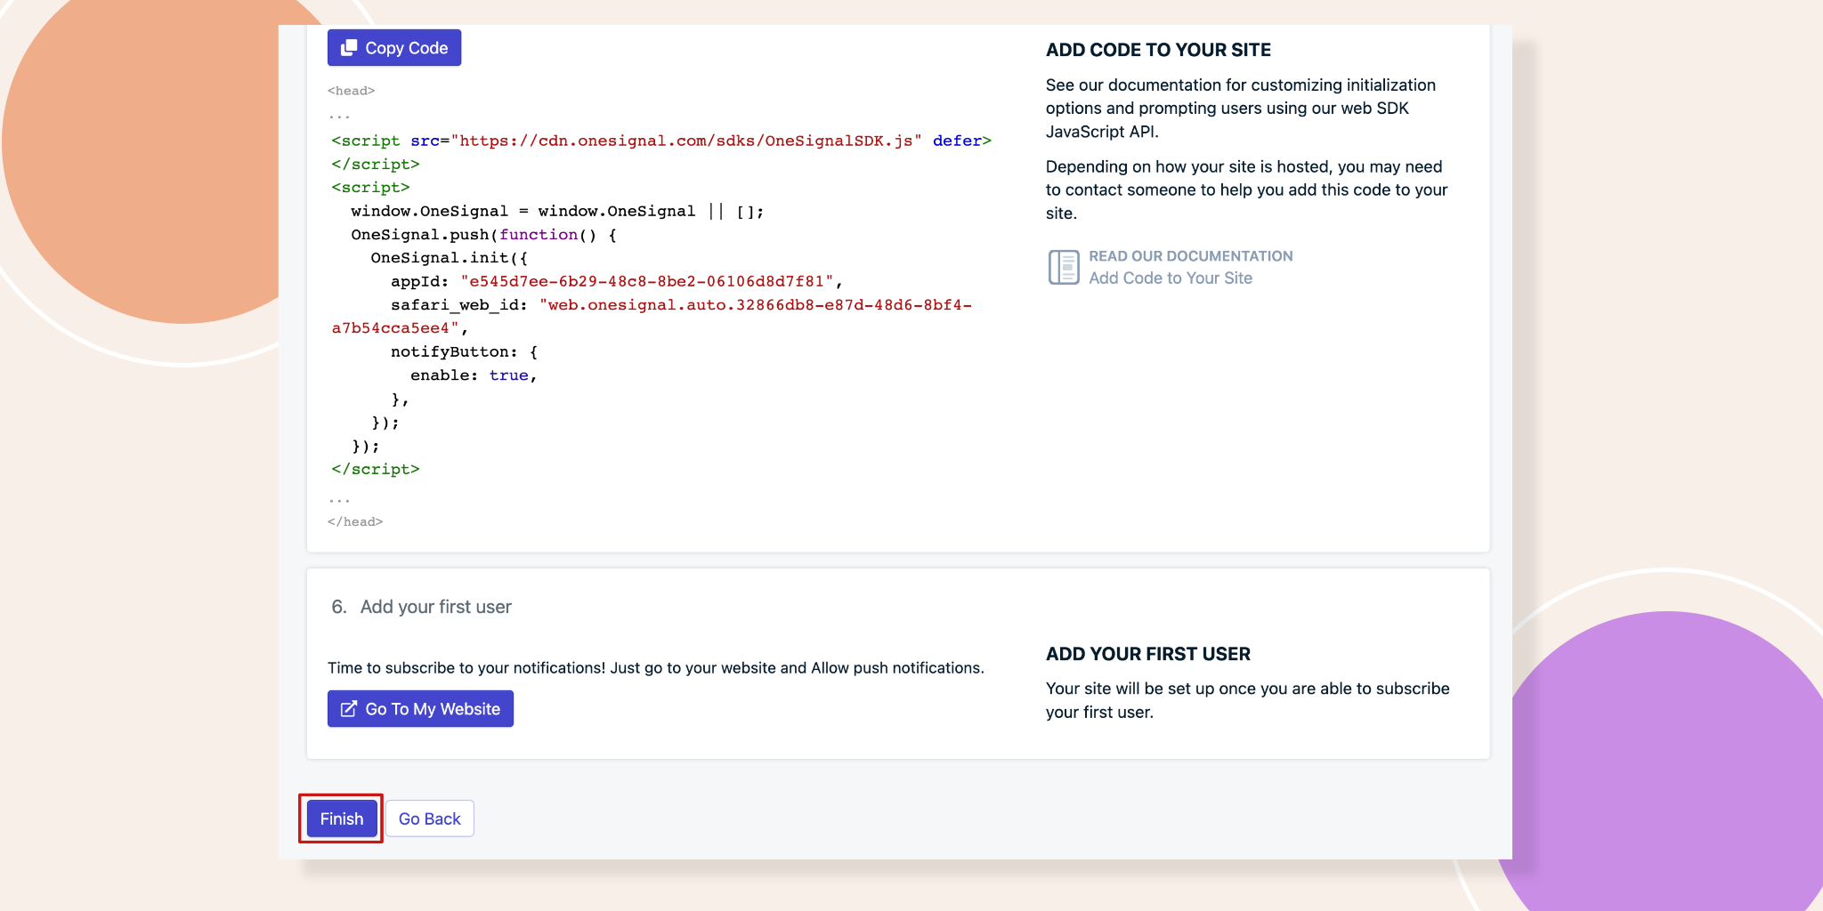The height and width of the screenshot is (911, 1823).
Task: Select the notifyButton enable true line
Action: click(472, 375)
